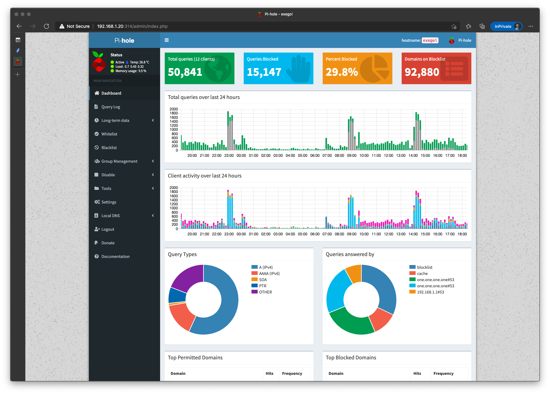Open Query Log in the sidebar
The height and width of the screenshot is (394, 550).
point(111,107)
